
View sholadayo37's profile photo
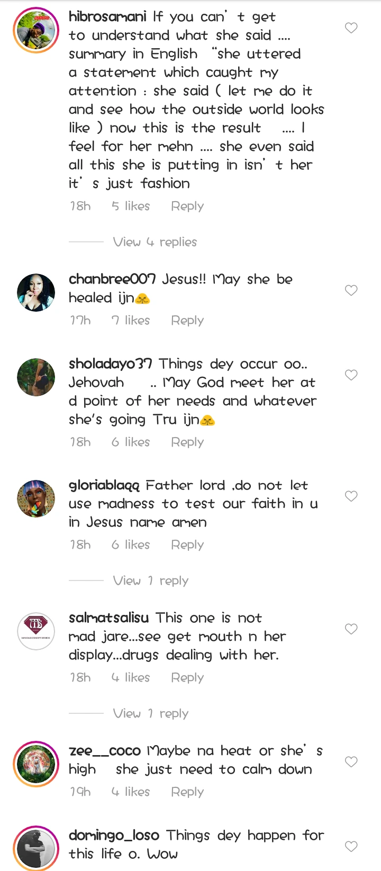click(36, 377)
